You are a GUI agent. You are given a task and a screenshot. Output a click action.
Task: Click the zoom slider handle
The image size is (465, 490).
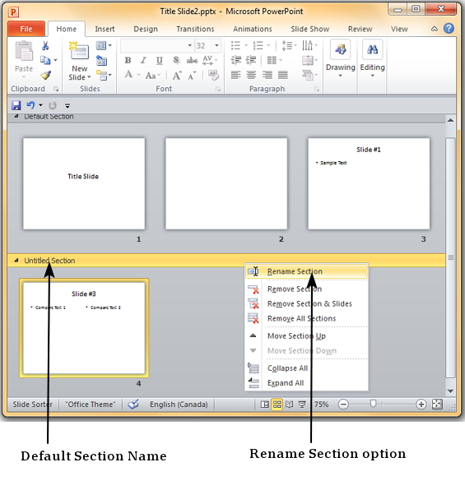pyautogui.click(x=373, y=404)
